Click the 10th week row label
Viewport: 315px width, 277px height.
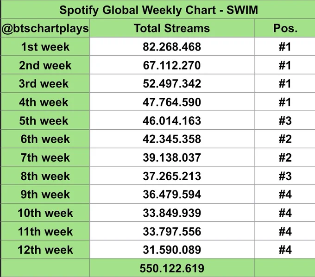(x=45, y=213)
